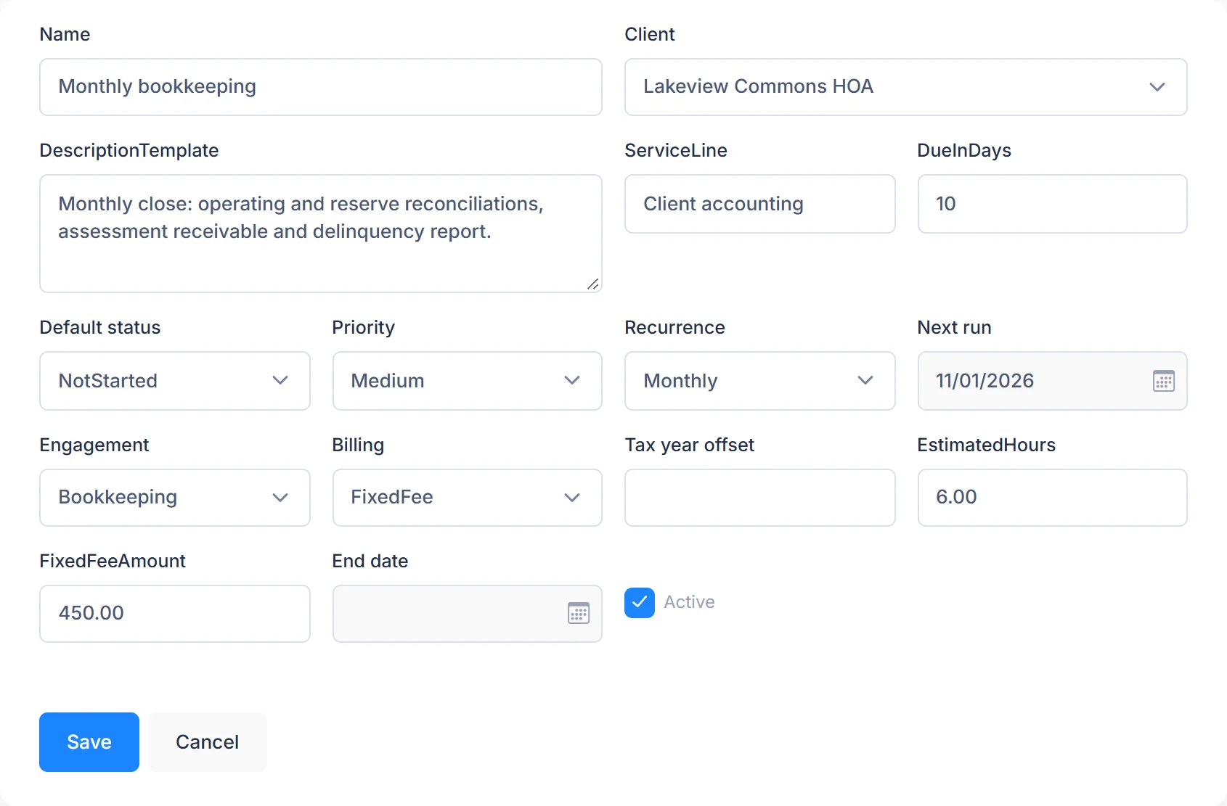Open the End date calendar picker icon
Screen dimensions: 1227x806
coord(578,613)
